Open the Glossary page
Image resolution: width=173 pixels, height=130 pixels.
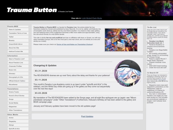[x=18, y=74]
